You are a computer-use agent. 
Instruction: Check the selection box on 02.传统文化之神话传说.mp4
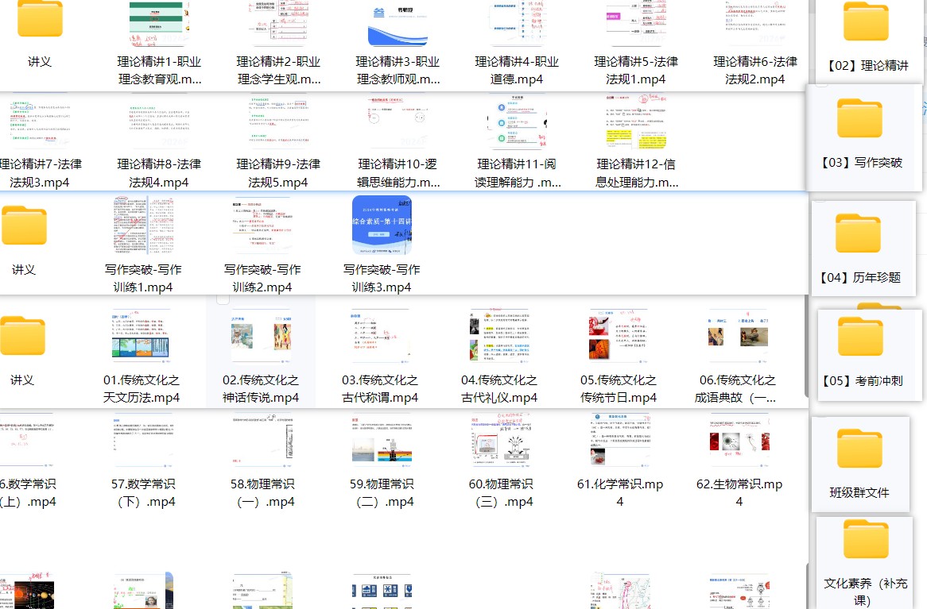[x=223, y=299]
